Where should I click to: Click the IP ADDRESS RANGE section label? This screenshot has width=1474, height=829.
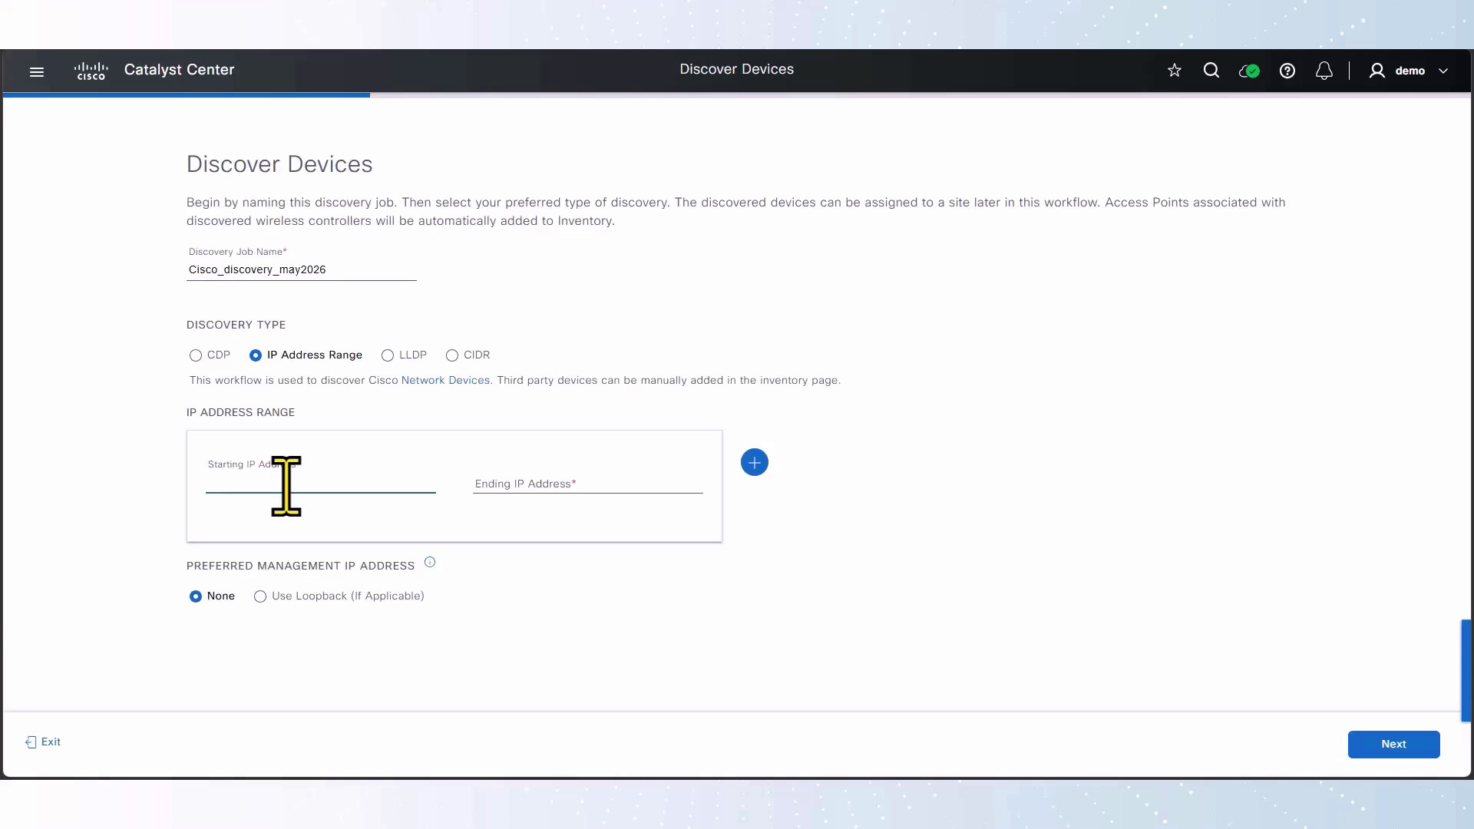240,412
